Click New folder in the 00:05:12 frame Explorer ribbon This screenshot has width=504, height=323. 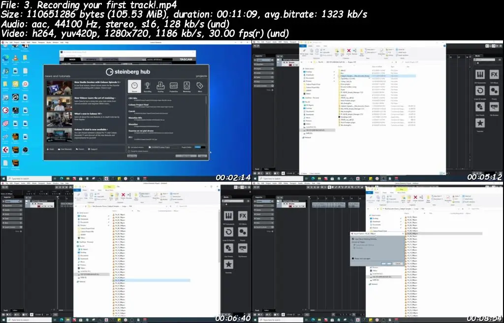(x=362, y=52)
